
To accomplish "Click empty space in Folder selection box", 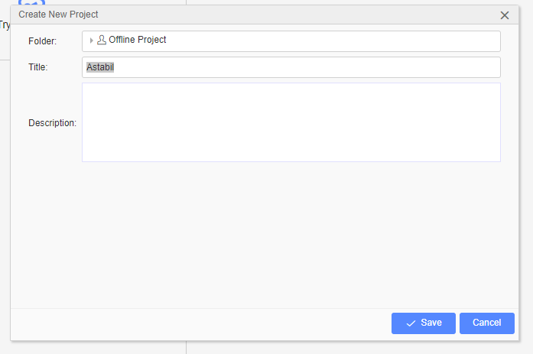I will [x=333, y=41].
